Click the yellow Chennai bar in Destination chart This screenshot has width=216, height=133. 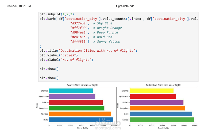(152, 91)
